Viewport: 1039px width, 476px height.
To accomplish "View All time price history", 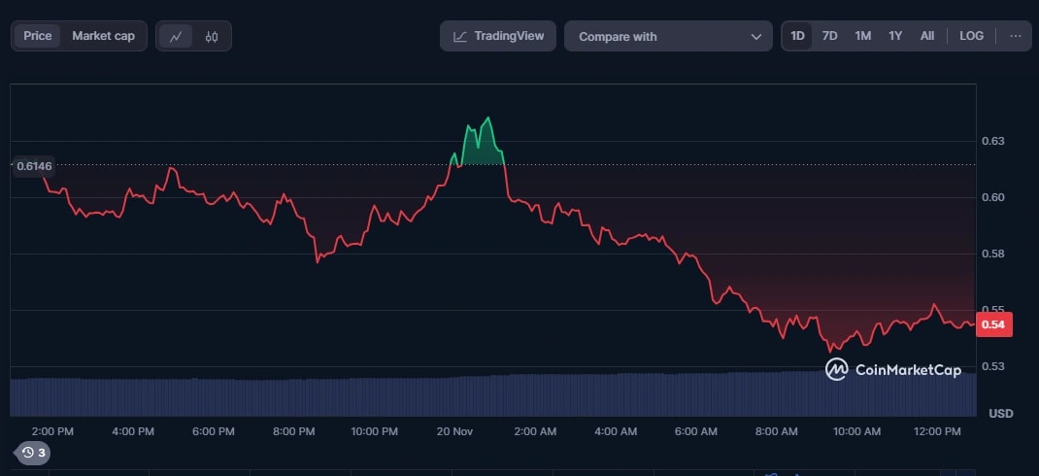I will pos(927,36).
